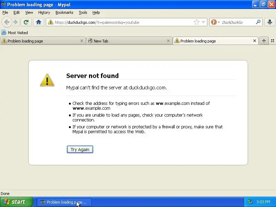Image resolution: width=276 pixels, height=207 pixels.
Task: Open the Edit menu
Action: [x=17, y=12]
